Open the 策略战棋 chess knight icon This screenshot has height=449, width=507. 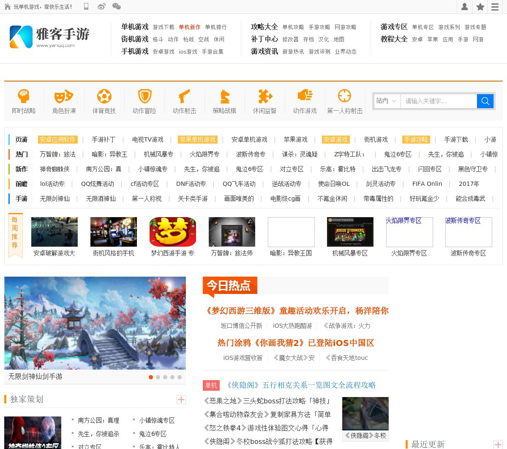pyautogui.click(x=224, y=97)
